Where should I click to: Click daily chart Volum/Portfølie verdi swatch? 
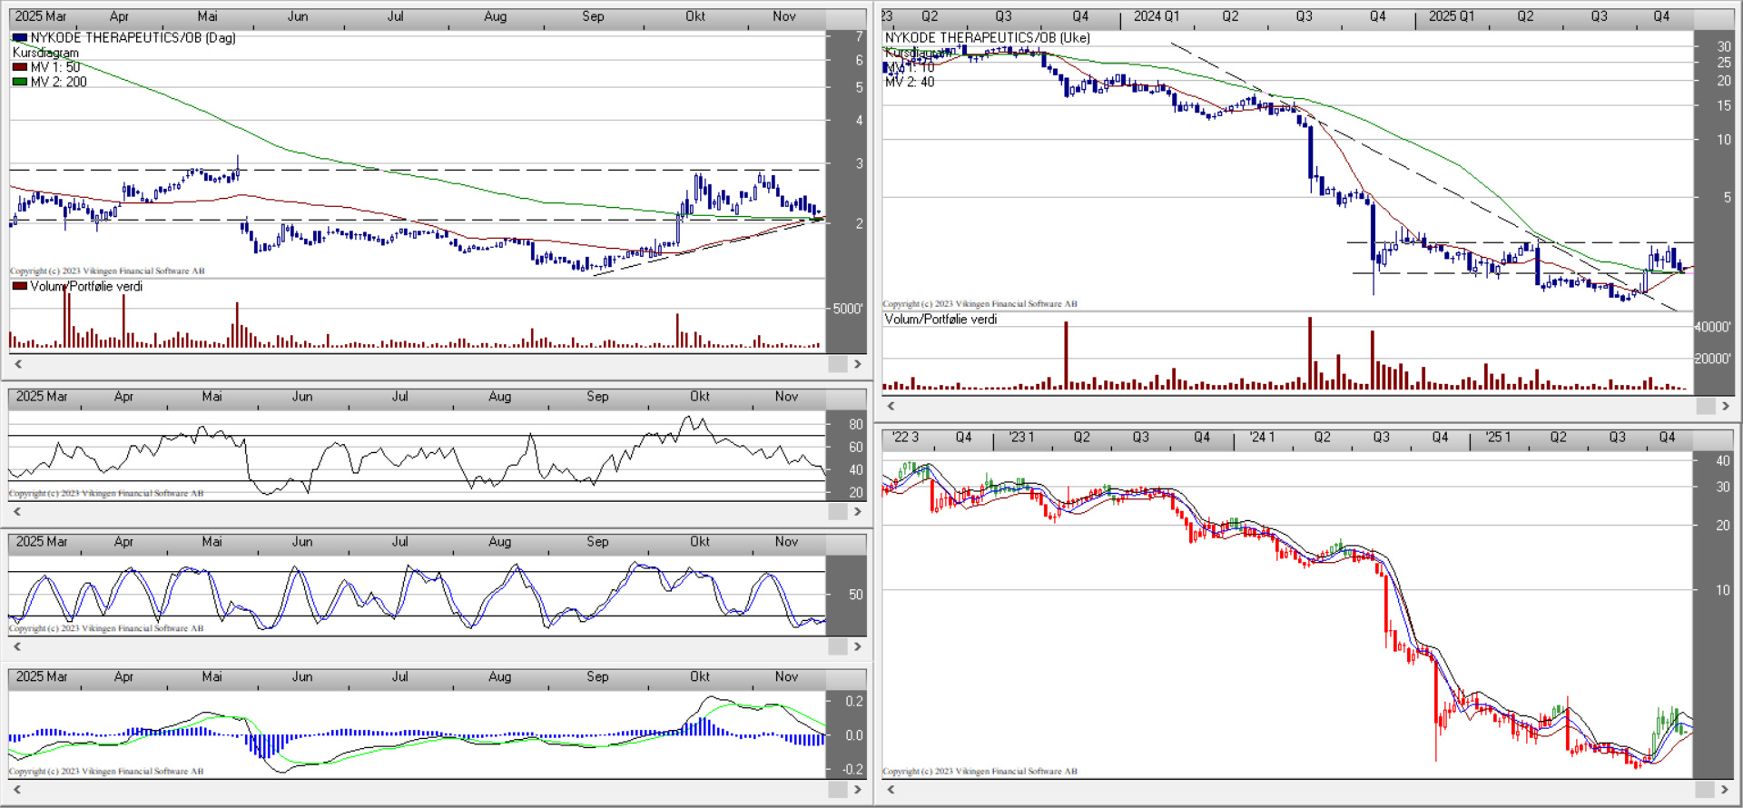click(x=20, y=286)
